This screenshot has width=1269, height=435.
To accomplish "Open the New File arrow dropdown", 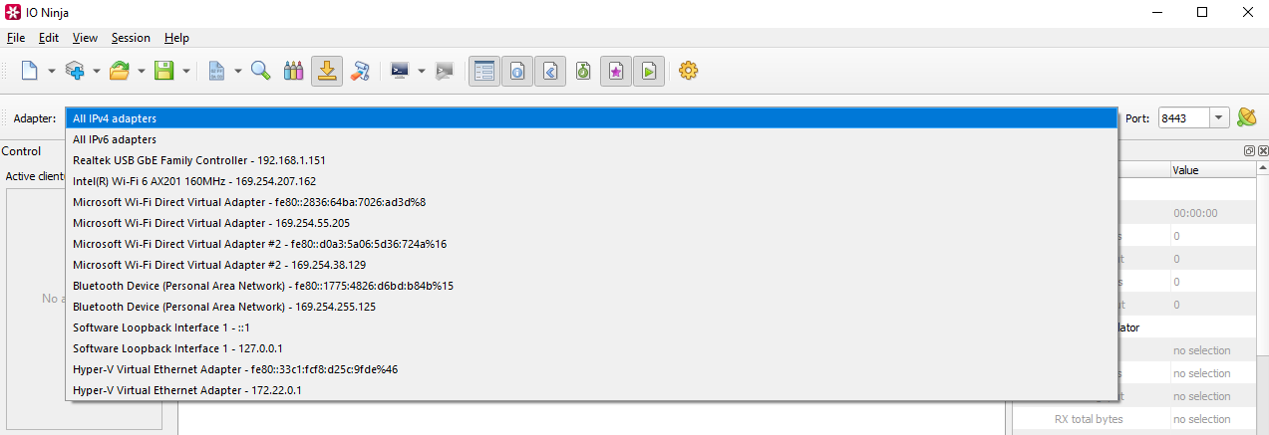I will click(x=52, y=71).
